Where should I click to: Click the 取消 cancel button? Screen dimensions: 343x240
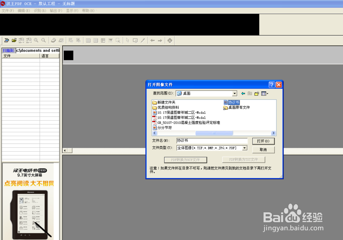(x=263, y=150)
